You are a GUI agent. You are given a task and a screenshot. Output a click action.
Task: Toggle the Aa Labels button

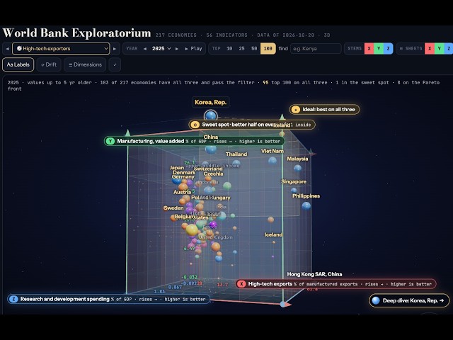tap(18, 64)
